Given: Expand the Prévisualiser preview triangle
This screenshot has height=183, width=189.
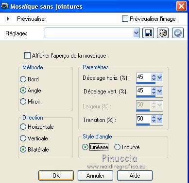Looking at the screenshot, I should 8,19.
